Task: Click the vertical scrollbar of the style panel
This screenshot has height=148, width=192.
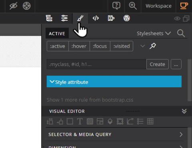Action: click(x=189, y=80)
